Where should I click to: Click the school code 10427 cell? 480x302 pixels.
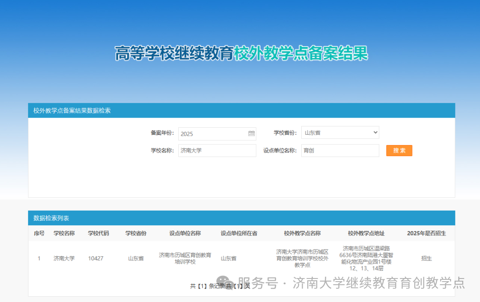coord(96,258)
